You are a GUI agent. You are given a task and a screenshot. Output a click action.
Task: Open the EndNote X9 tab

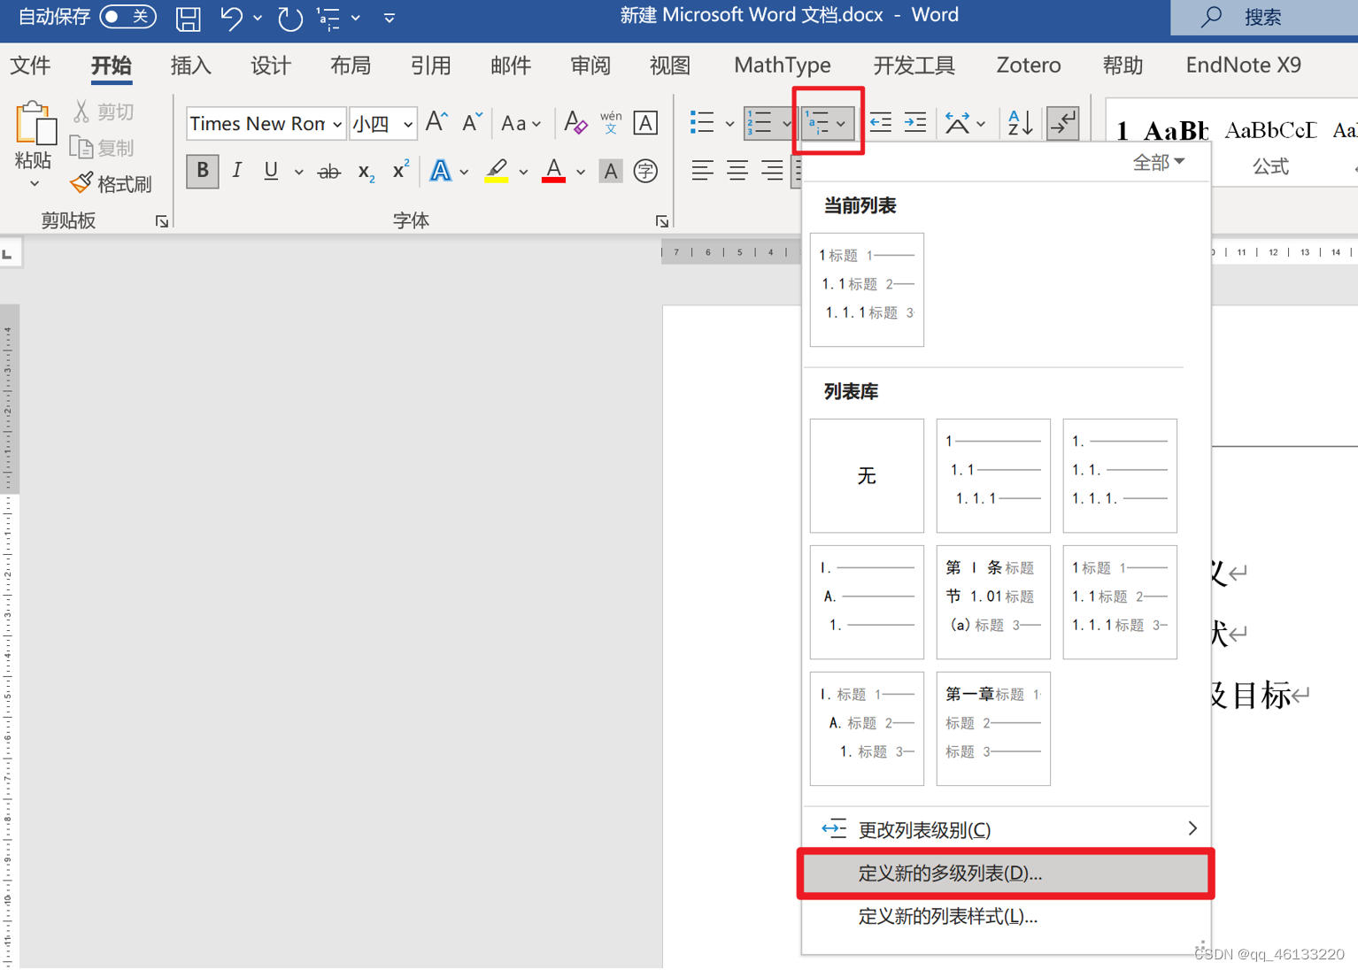(x=1244, y=65)
